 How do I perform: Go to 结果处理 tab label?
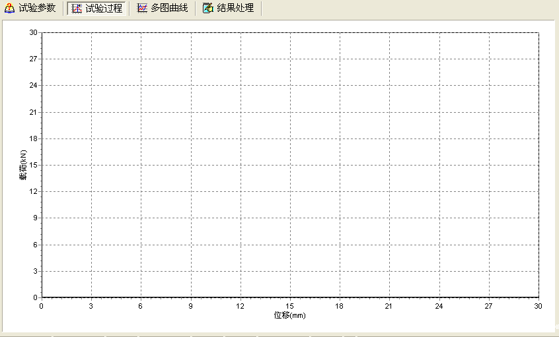click(235, 9)
